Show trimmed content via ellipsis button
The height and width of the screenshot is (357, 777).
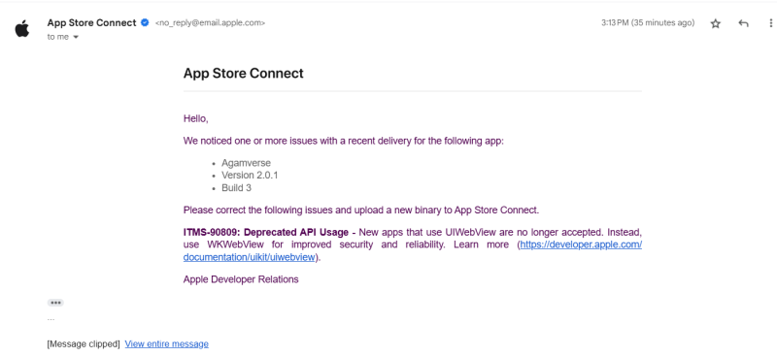click(x=55, y=303)
